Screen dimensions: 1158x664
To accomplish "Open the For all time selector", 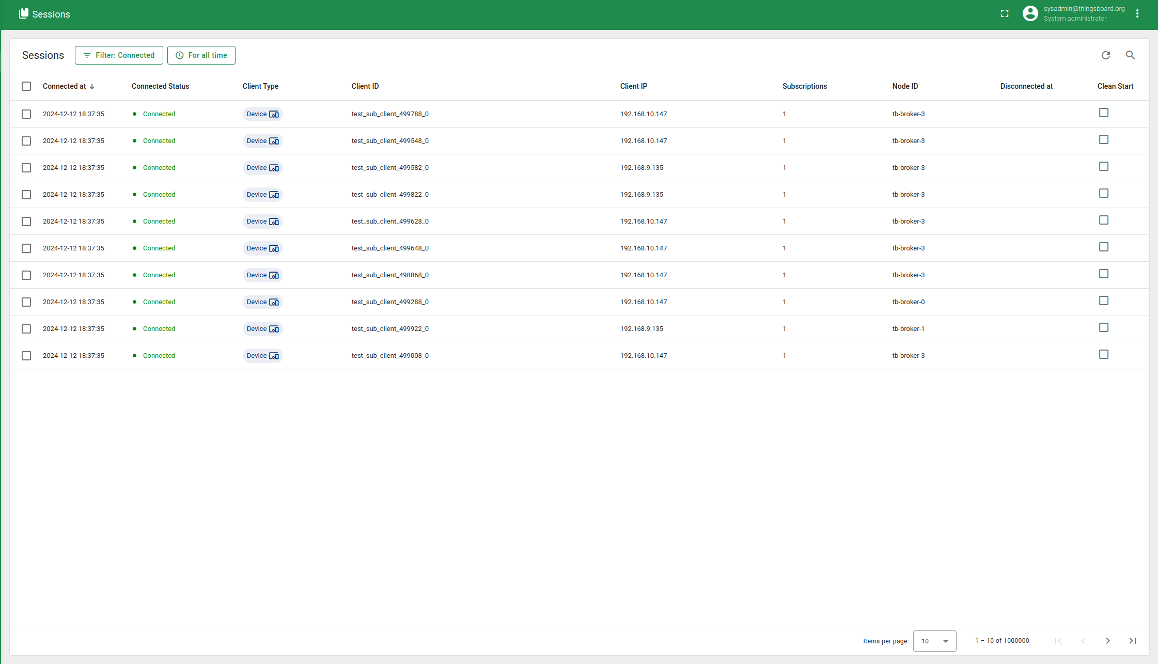I will [x=201, y=55].
